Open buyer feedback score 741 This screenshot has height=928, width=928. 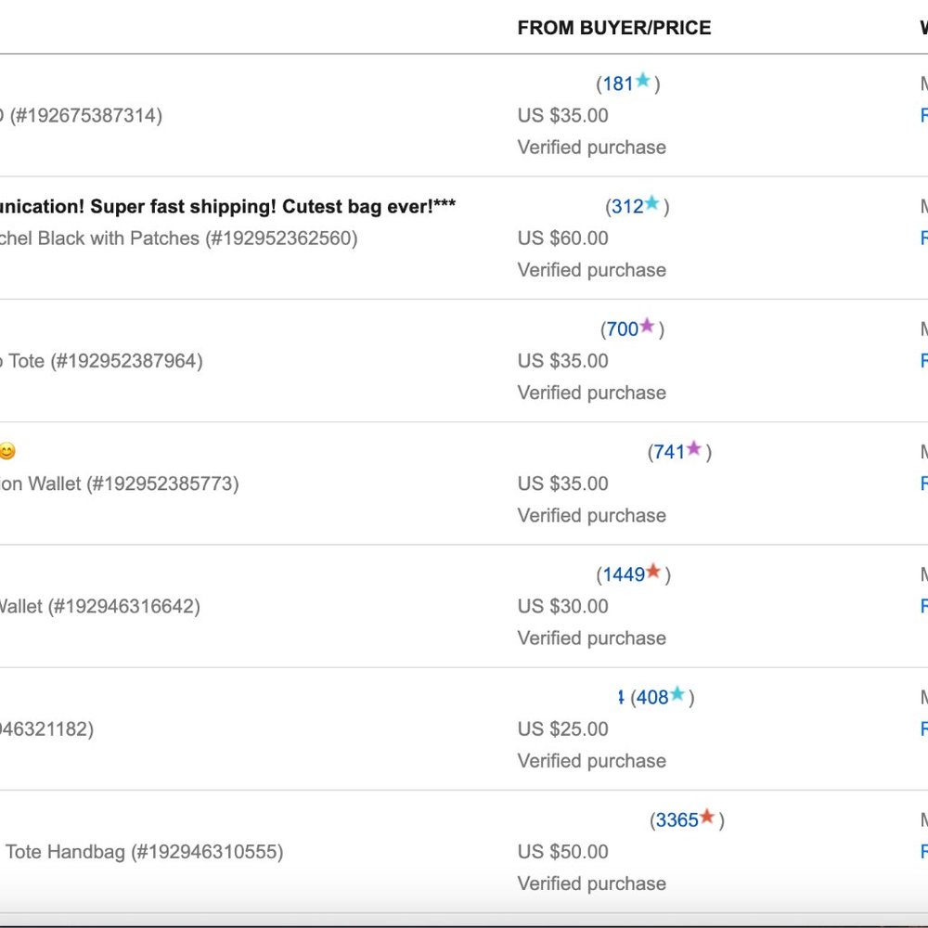[669, 452]
